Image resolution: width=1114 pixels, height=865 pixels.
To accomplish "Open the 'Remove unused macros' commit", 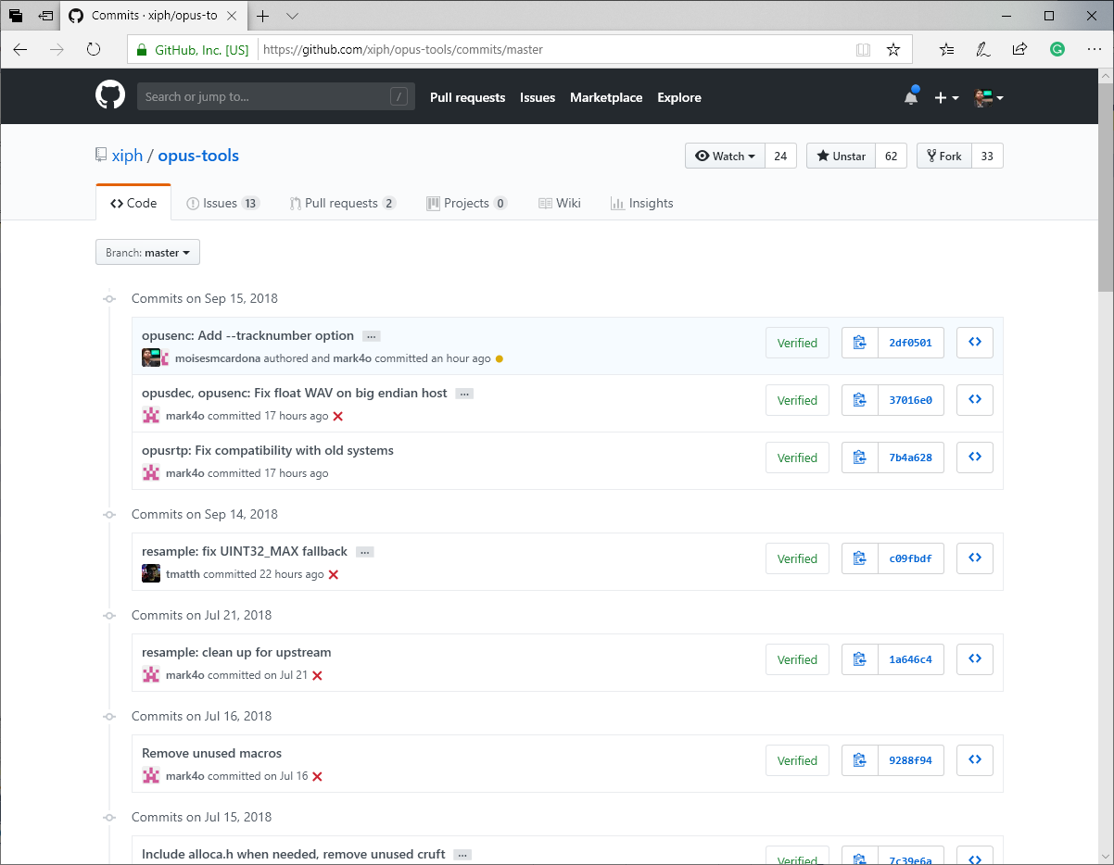I will pos(211,753).
